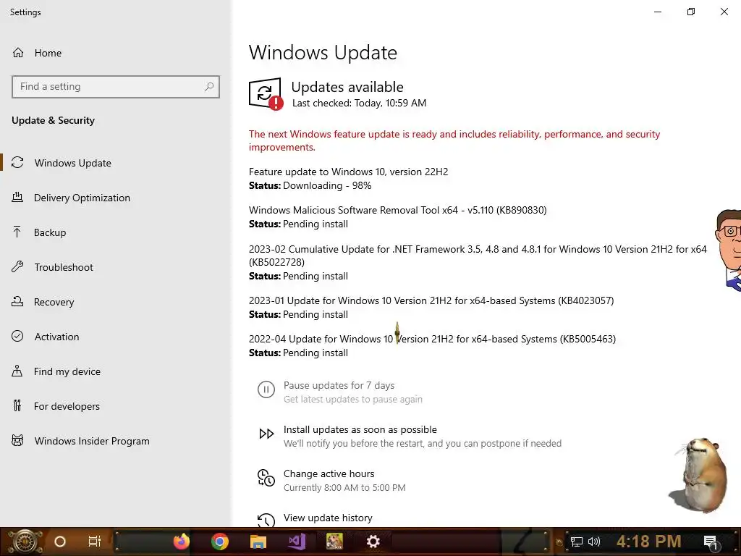Click Pause updates for 7 days
The height and width of the screenshot is (556, 741).
(339, 385)
